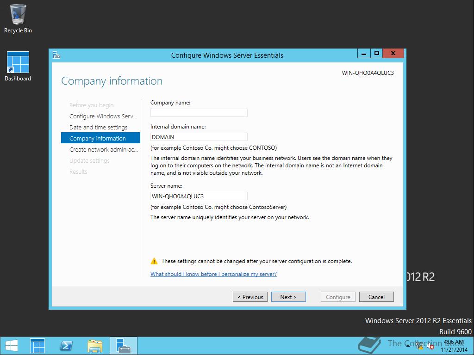
Task: Launch PowerShell from the taskbar
Action: pyautogui.click(x=66, y=346)
